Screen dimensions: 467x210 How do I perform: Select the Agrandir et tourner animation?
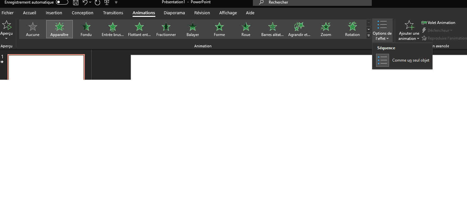point(299,29)
